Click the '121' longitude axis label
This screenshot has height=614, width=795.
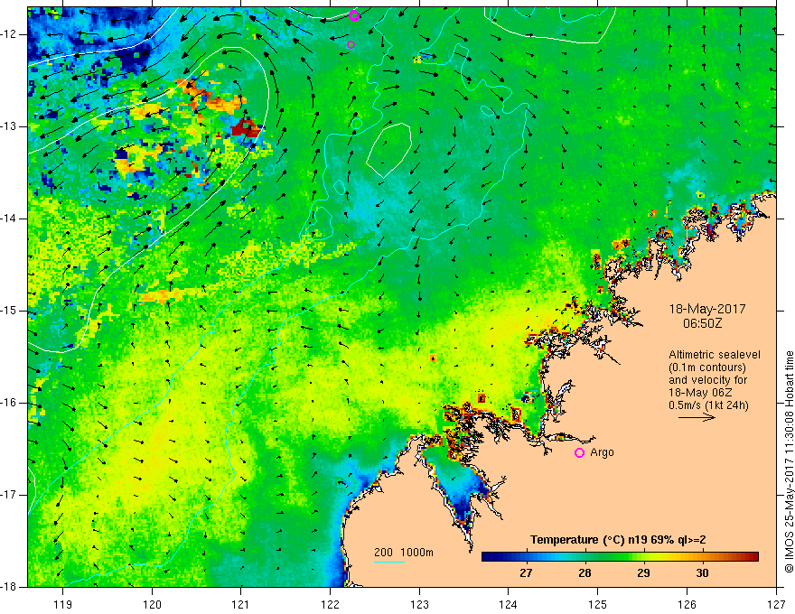(x=241, y=604)
